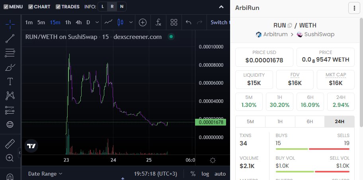
Task: Toggle auto scale on the chart
Action: click(x=220, y=174)
